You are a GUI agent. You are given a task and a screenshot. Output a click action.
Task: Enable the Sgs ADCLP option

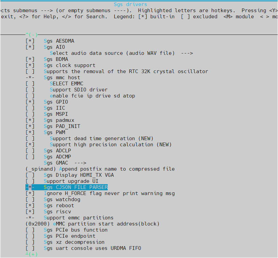30,151
